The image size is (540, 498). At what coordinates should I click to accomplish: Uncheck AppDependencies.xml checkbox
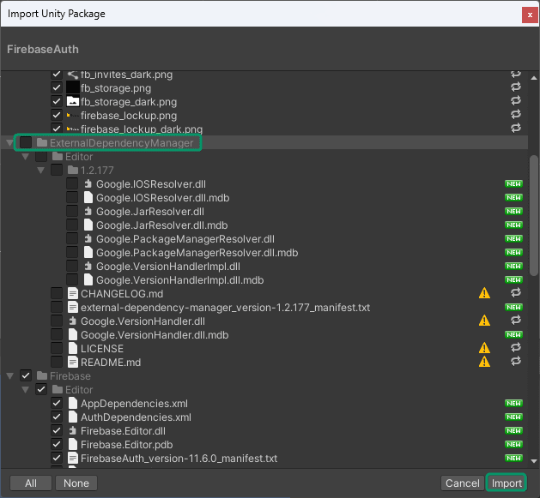click(x=57, y=404)
